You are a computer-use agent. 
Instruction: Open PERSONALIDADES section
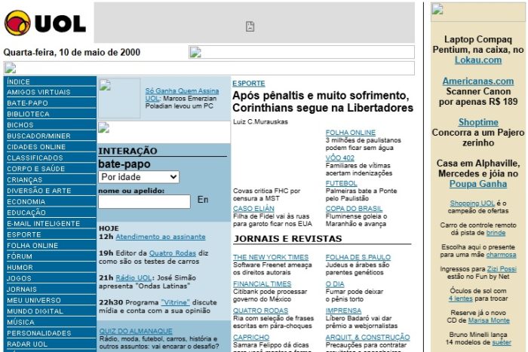[x=39, y=333]
